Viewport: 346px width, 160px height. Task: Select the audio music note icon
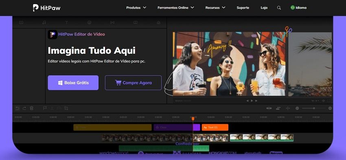pos(44,22)
